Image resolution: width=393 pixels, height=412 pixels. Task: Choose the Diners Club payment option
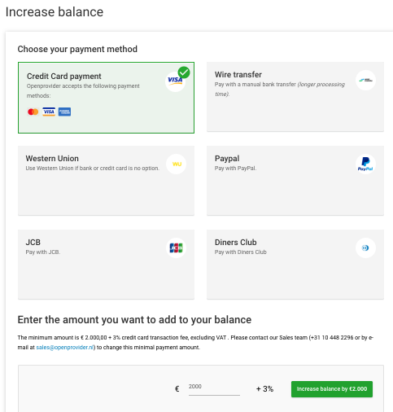coord(295,265)
